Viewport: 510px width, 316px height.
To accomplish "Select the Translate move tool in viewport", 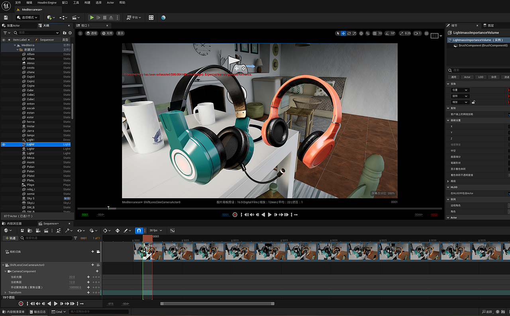I will click(343, 33).
